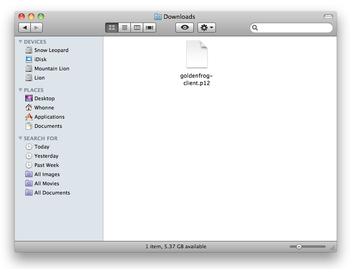The width and height of the screenshot is (350, 269).
Task: Switch to column view
Action: (x=137, y=28)
